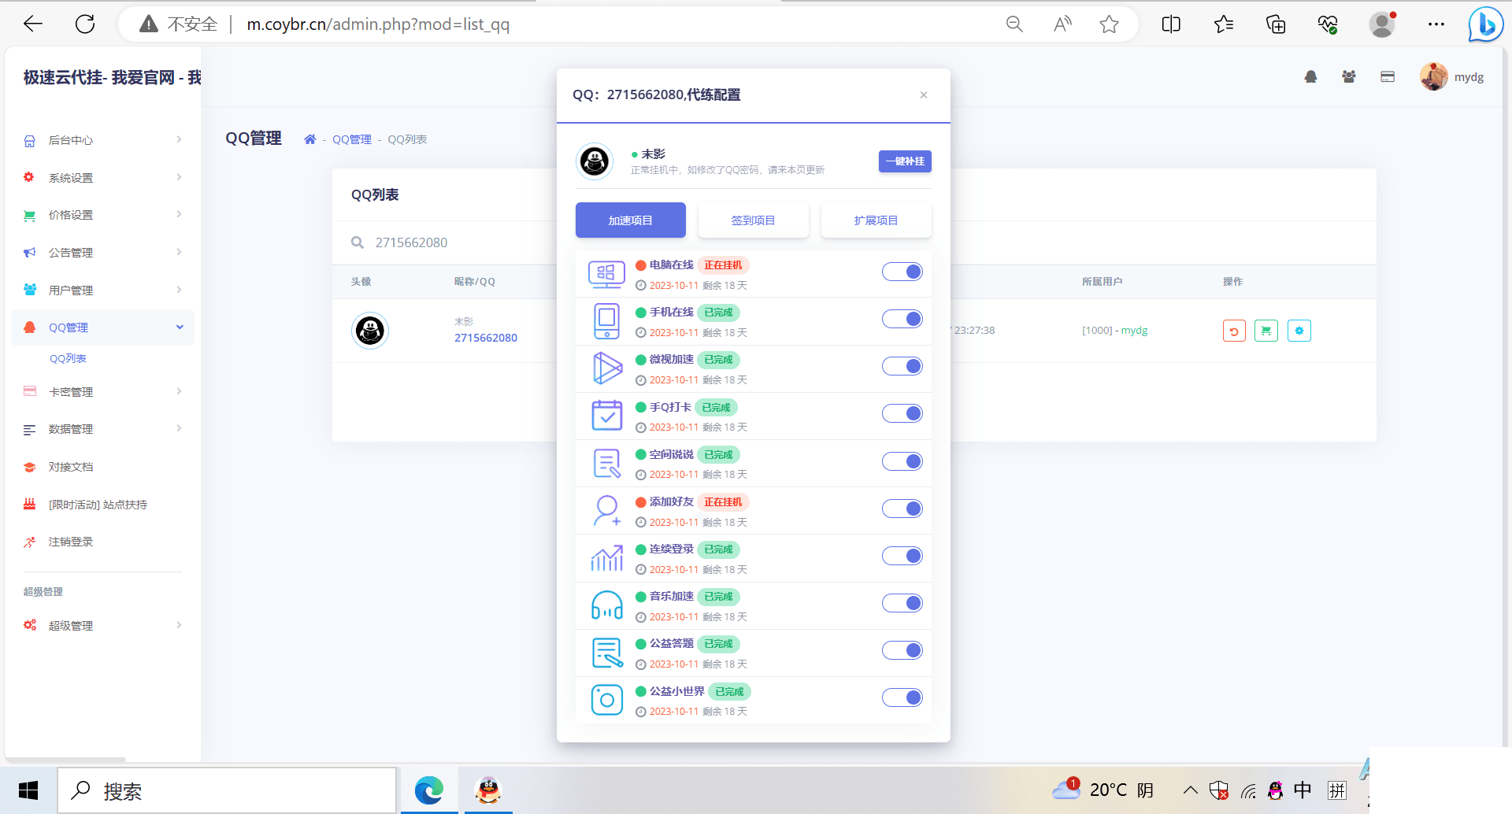Click 注销登录 in the sidebar
The width and height of the screenshot is (1512, 814).
pos(102,542)
